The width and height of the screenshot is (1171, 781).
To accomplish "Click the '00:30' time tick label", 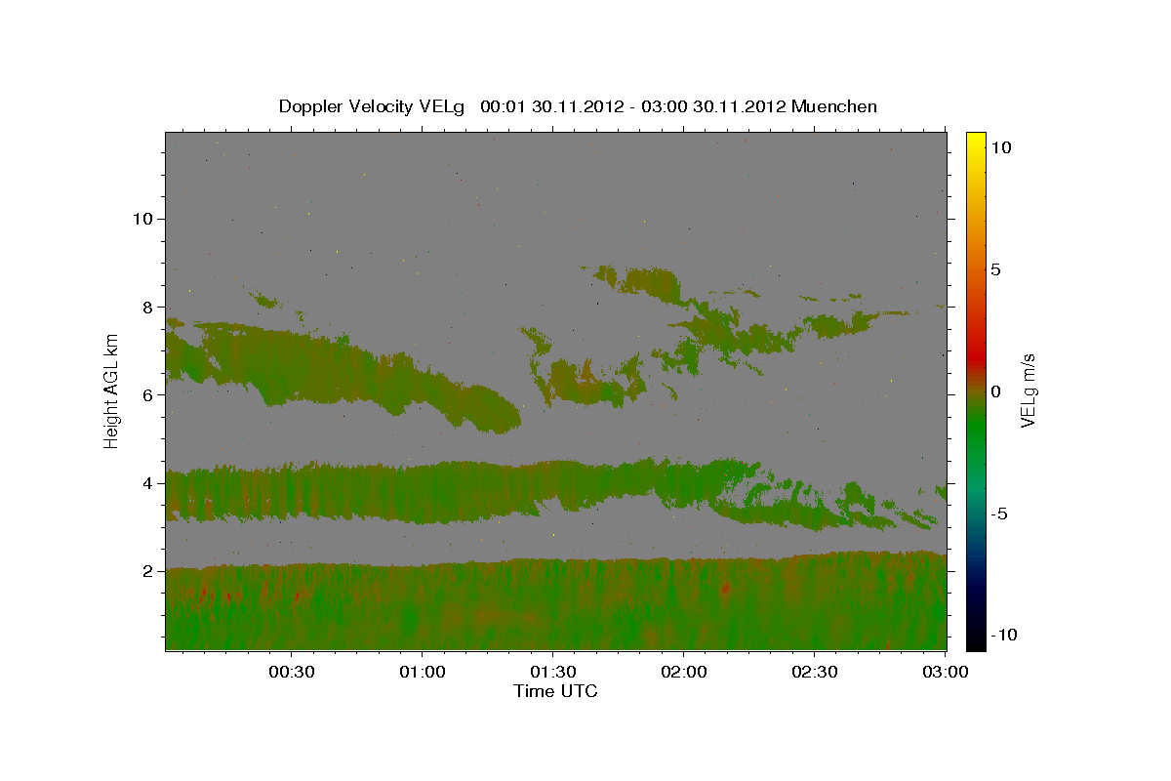I will click(x=292, y=672).
